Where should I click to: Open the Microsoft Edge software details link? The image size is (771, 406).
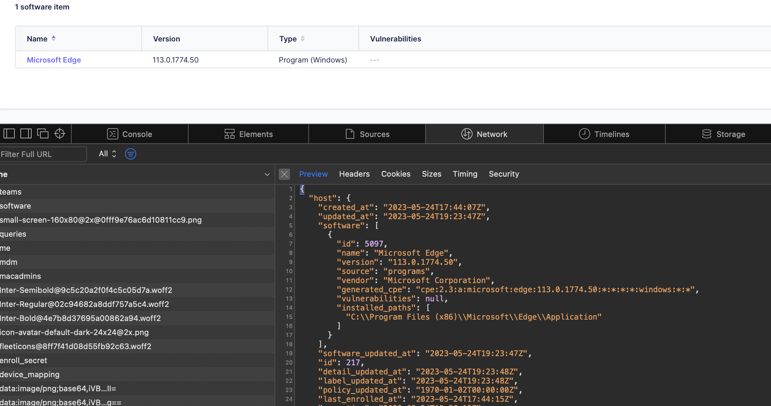pyautogui.click(x=54, y=60)
